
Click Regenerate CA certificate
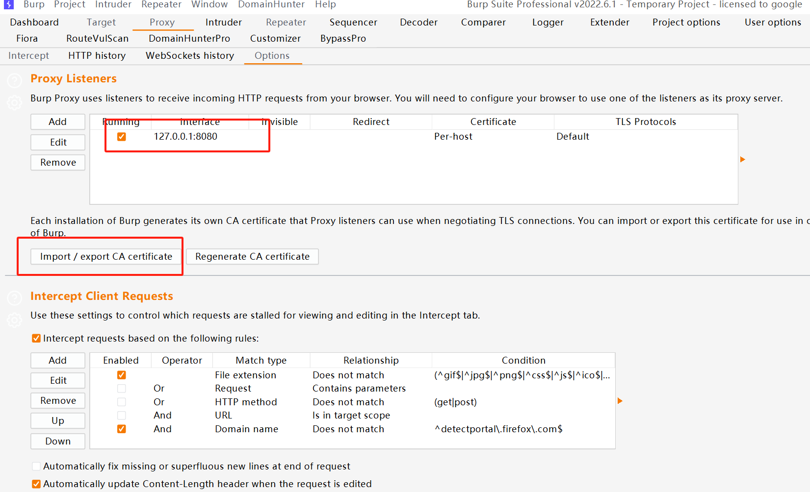(252, 256)
